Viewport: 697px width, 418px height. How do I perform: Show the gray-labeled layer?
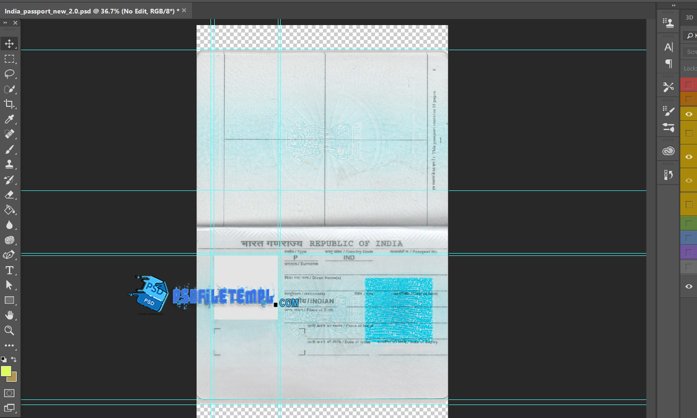pyautogui.click(x=689, y=267)
